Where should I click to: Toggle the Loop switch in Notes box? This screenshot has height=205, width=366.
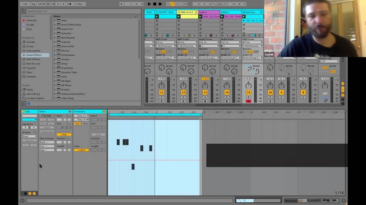tap(64, 134)
